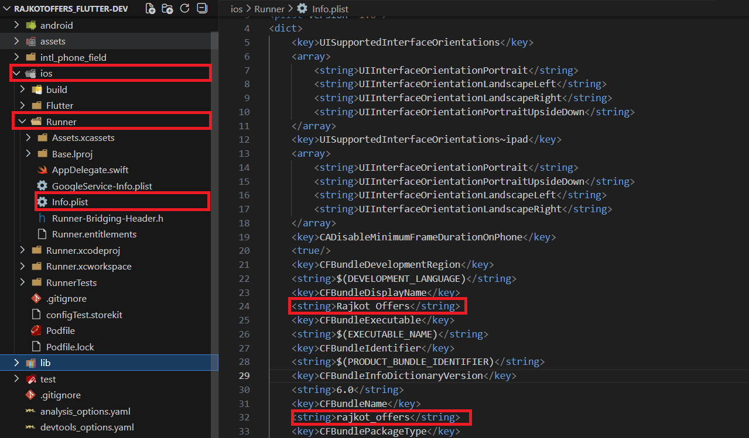Image resolution: width=749 pixels, height=438 pixels.
Task: Collapse the Runner folder chevron
Action: (22, 122)
